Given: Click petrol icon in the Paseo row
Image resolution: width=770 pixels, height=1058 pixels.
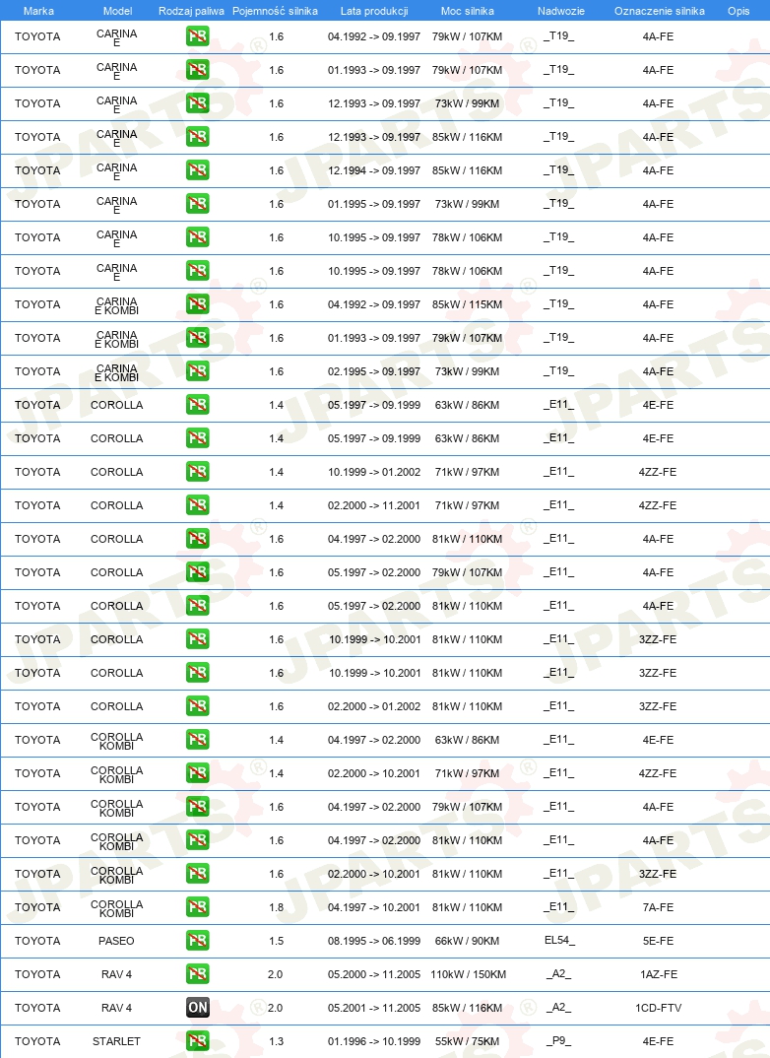Looking at the screenshot, I should [x=198, y=941].
